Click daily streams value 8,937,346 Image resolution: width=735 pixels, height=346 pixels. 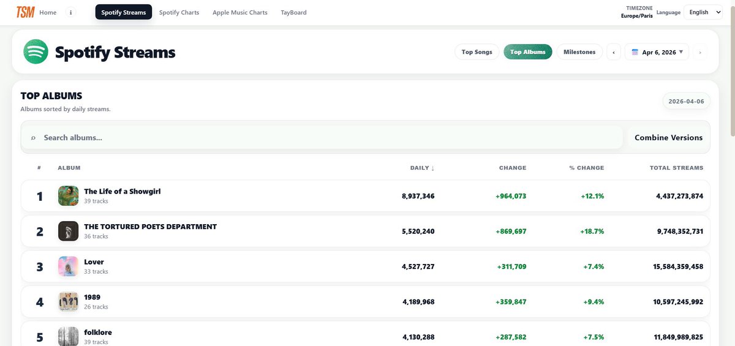[x=418, y=196]
